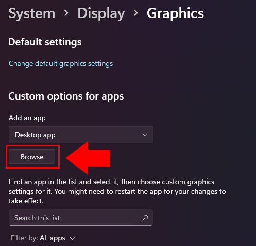Image resolution: width=256 pixels, height=246 pixels.
Task: Open the All apps filter dropdown
Action: click(58, 238)
